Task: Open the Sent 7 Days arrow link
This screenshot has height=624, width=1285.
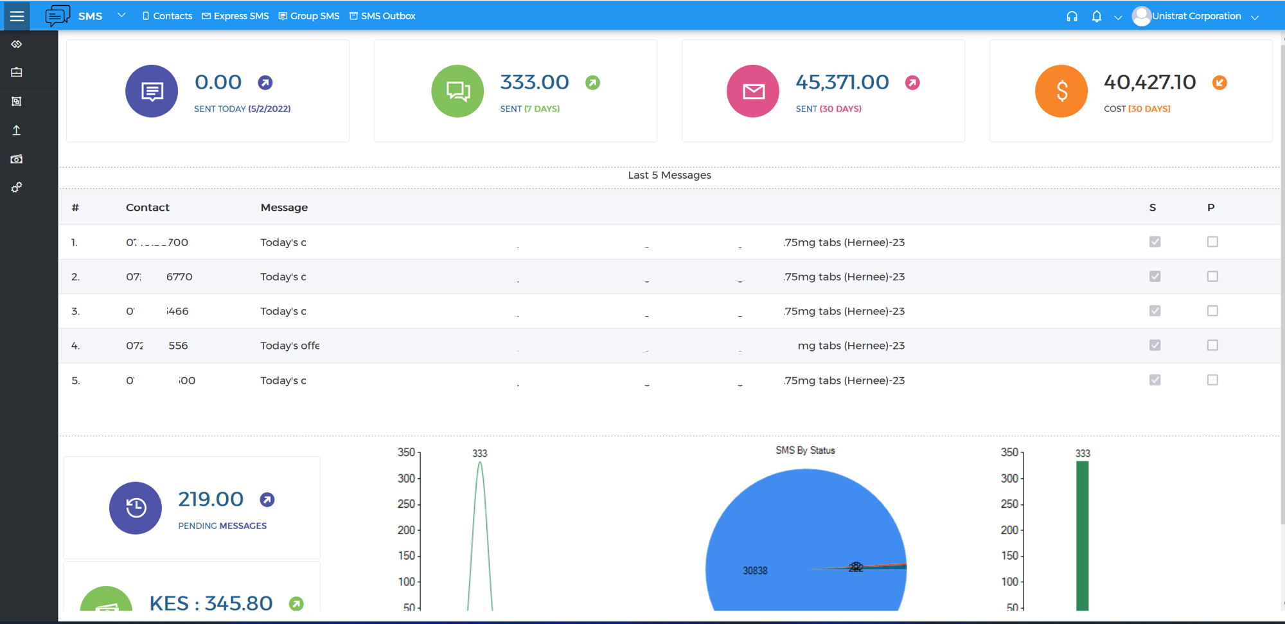Action: (x=592, y=82)
